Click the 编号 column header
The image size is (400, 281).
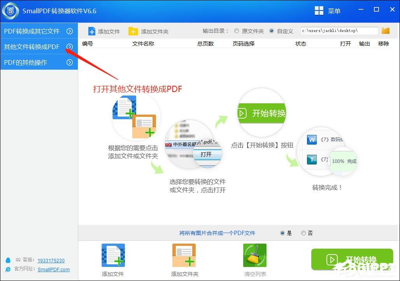(x=88, y=44)
